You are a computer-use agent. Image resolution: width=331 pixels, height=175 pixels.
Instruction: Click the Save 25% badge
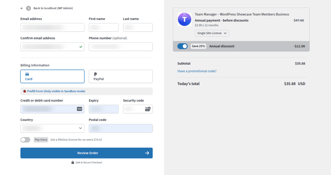pos(198,46)
